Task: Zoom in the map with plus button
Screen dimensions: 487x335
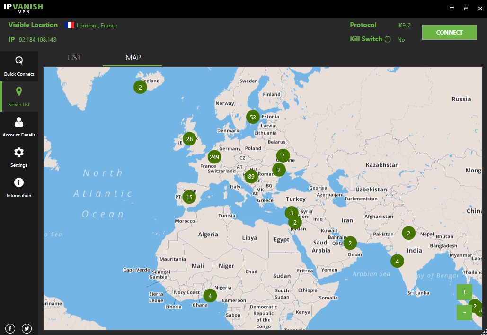Action: click(x=464, y=292)
